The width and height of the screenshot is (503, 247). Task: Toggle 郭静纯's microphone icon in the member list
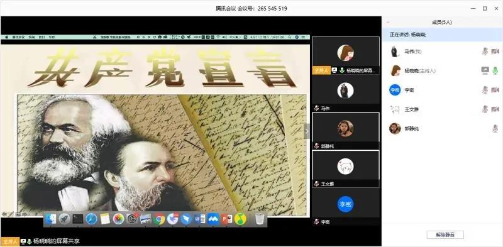495,129
